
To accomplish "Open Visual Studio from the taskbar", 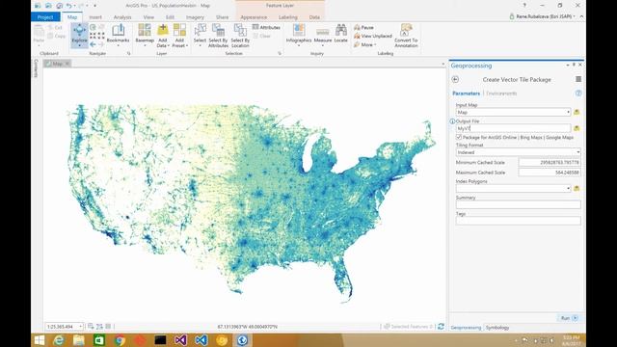I will tap(180, 340).
